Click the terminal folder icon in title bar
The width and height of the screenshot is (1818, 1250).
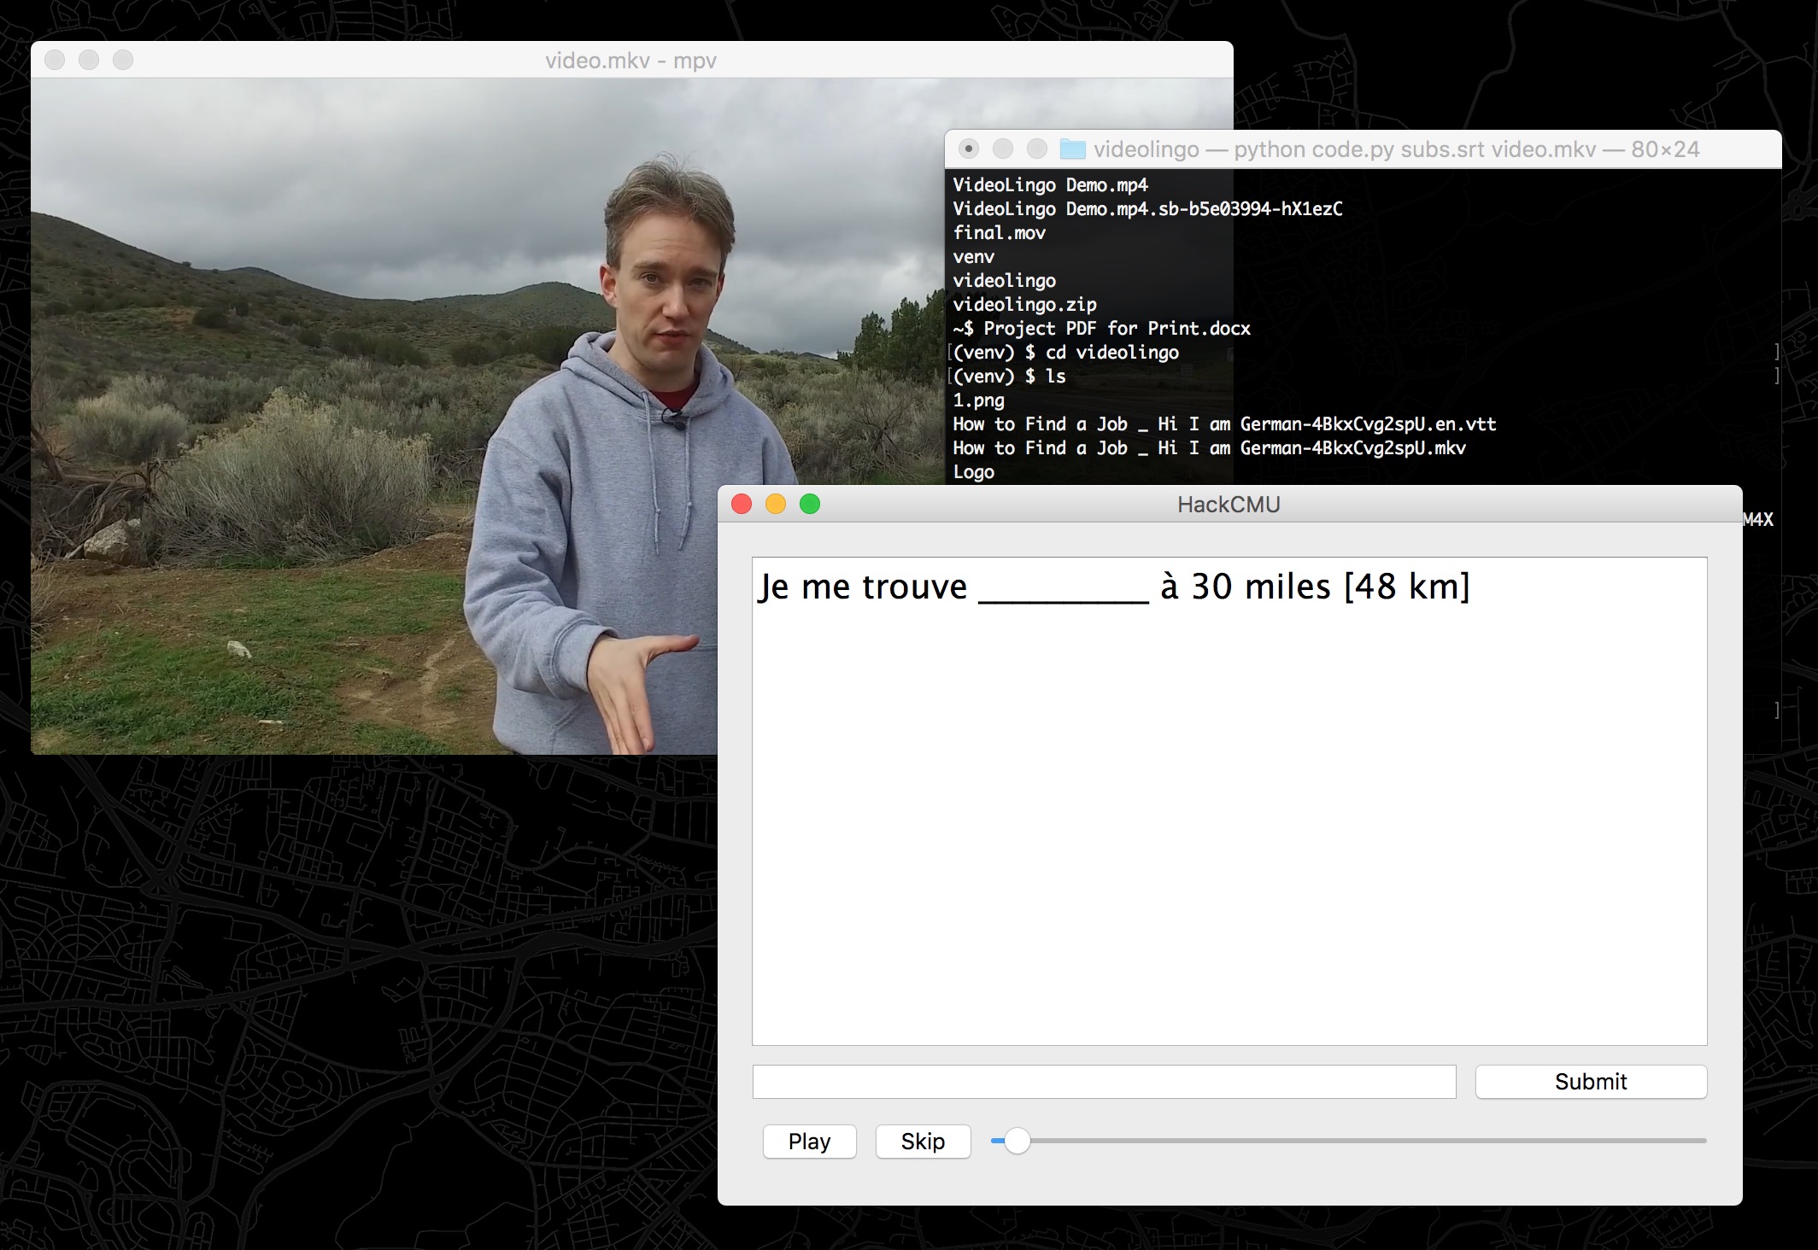coord(1072,149)
